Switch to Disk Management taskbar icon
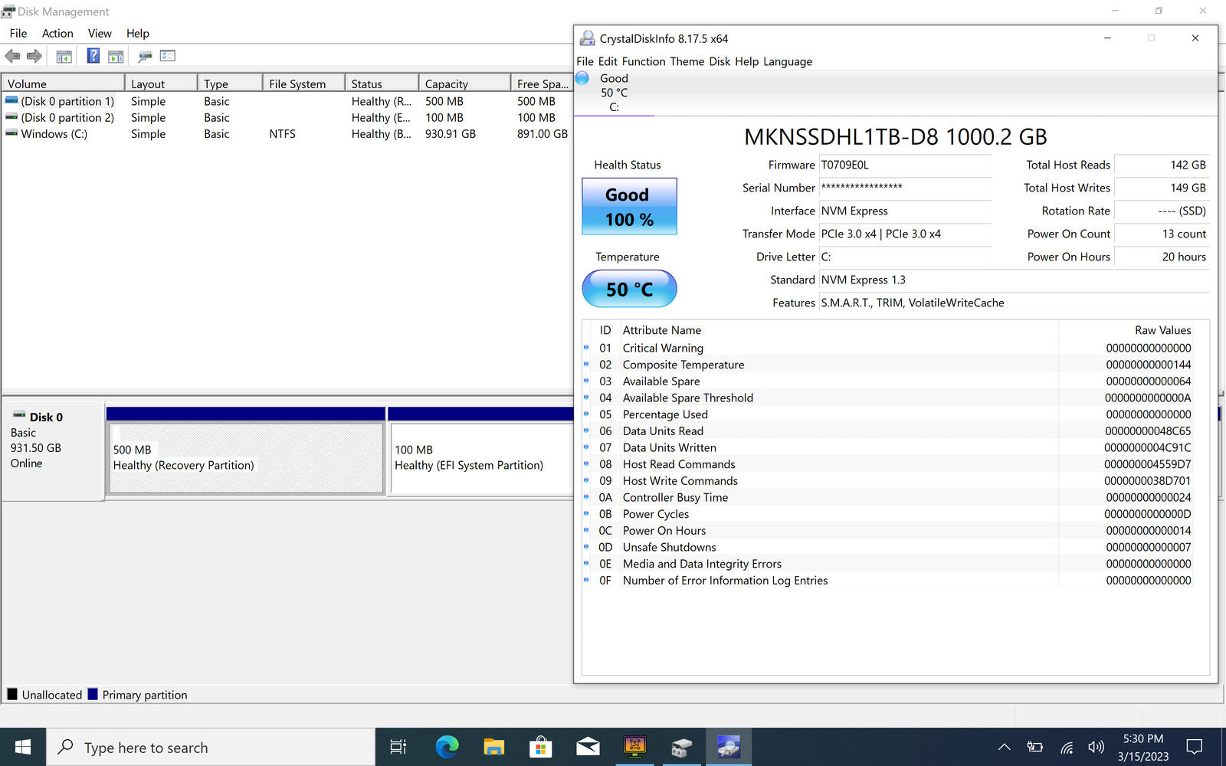This screenshot has width=1226, height=766. 682,747
